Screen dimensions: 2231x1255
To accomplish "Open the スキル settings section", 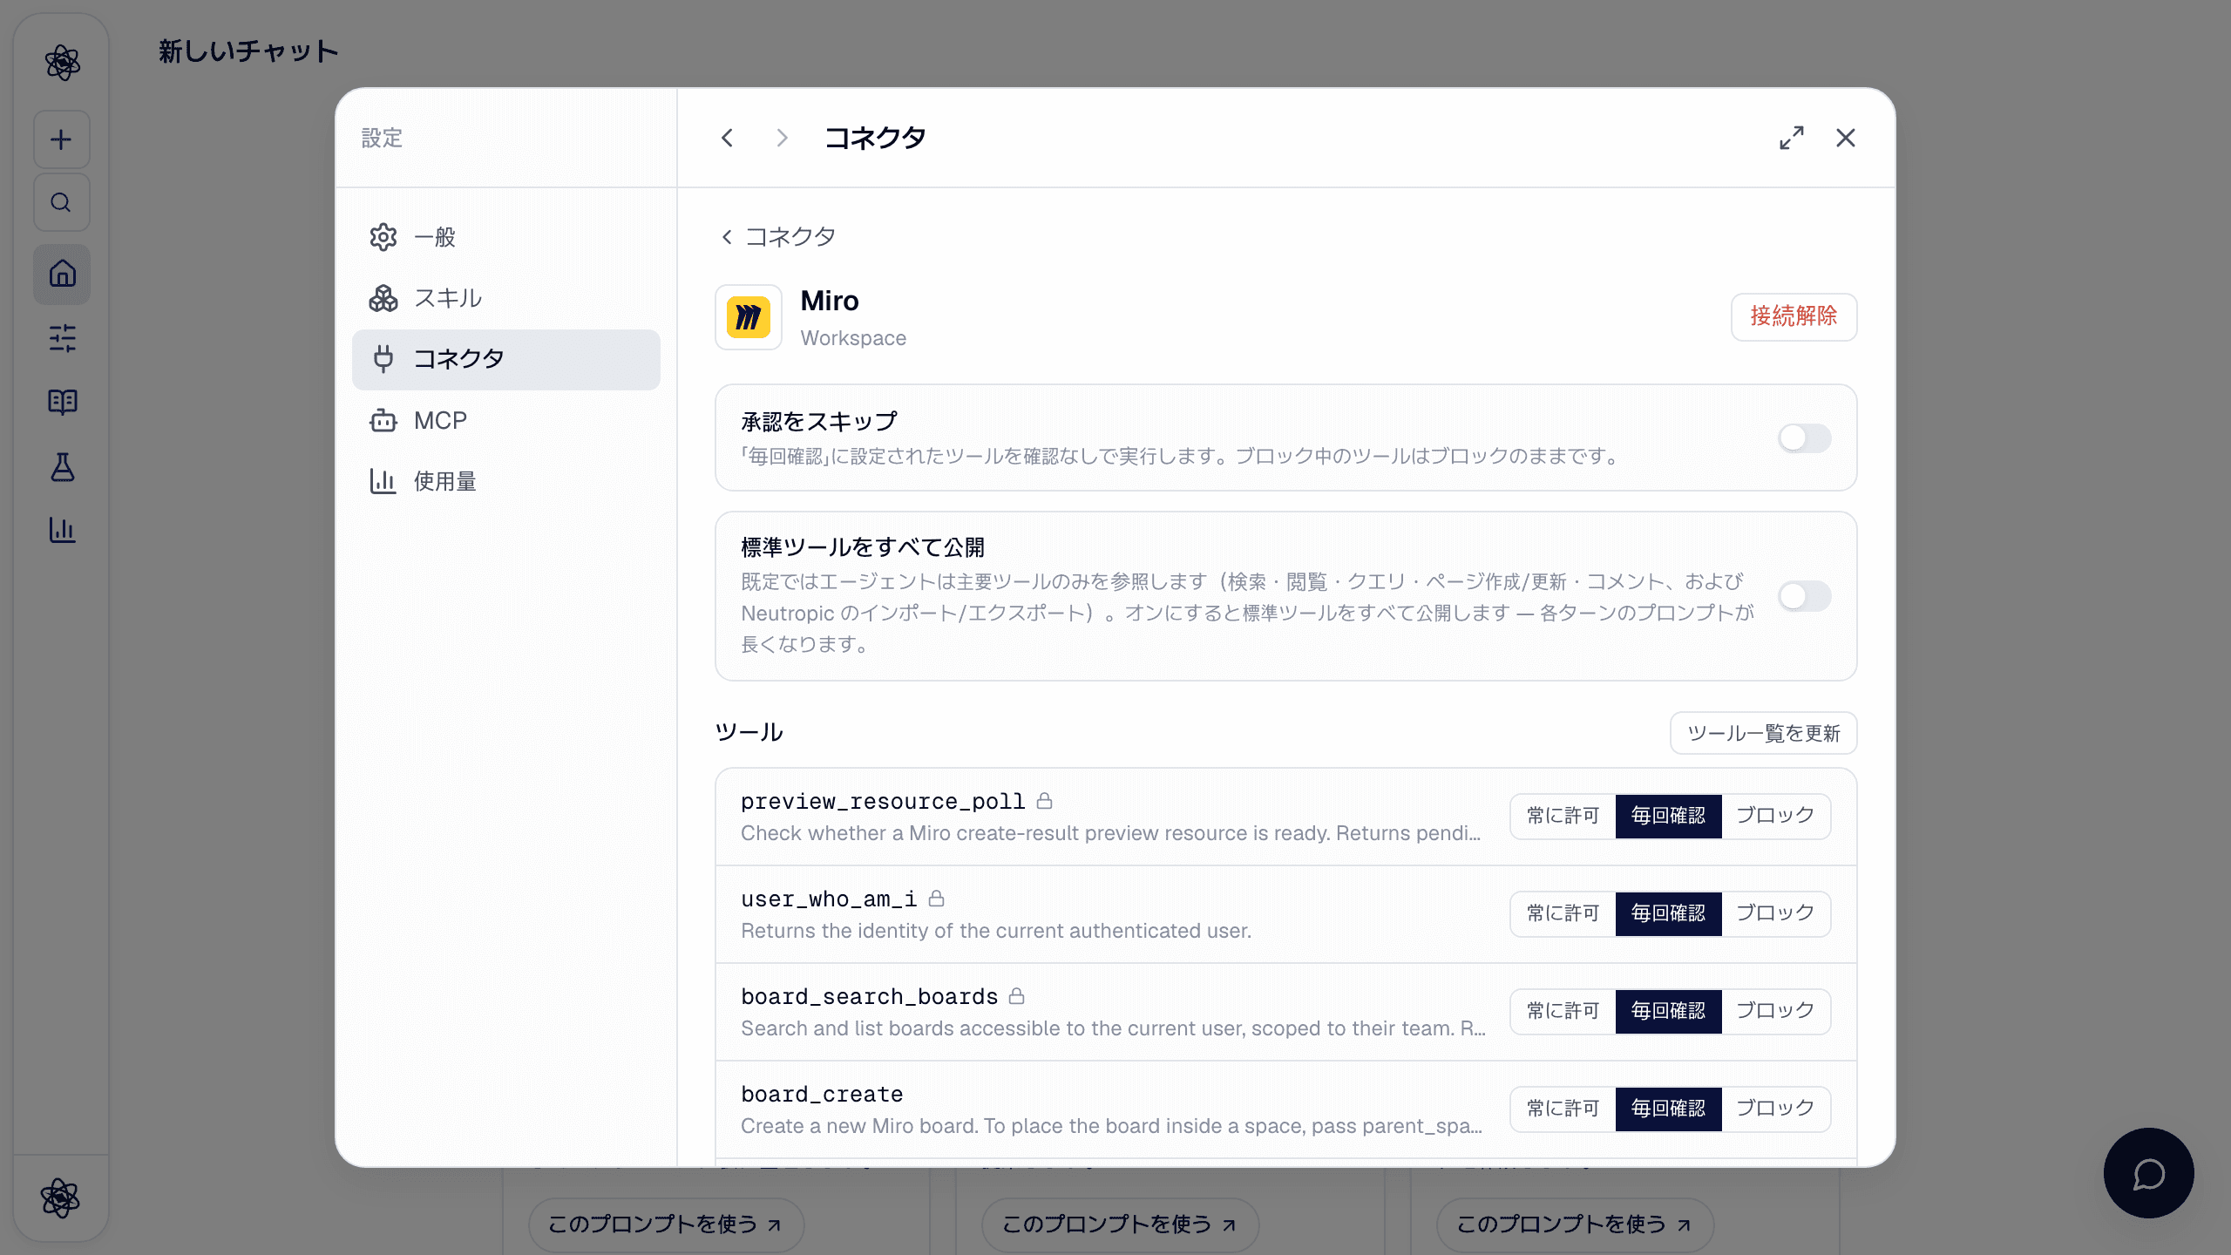I will click(505, 298).
